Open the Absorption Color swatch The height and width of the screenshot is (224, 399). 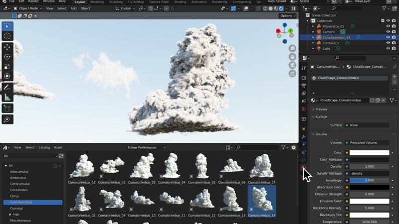(x=369, y=187)
